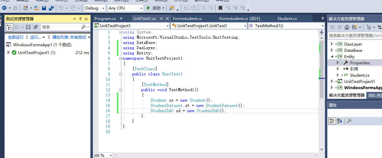
Task: Select the UnitTestProject1 project in Solution Explorer
Action: coord(359,81)
